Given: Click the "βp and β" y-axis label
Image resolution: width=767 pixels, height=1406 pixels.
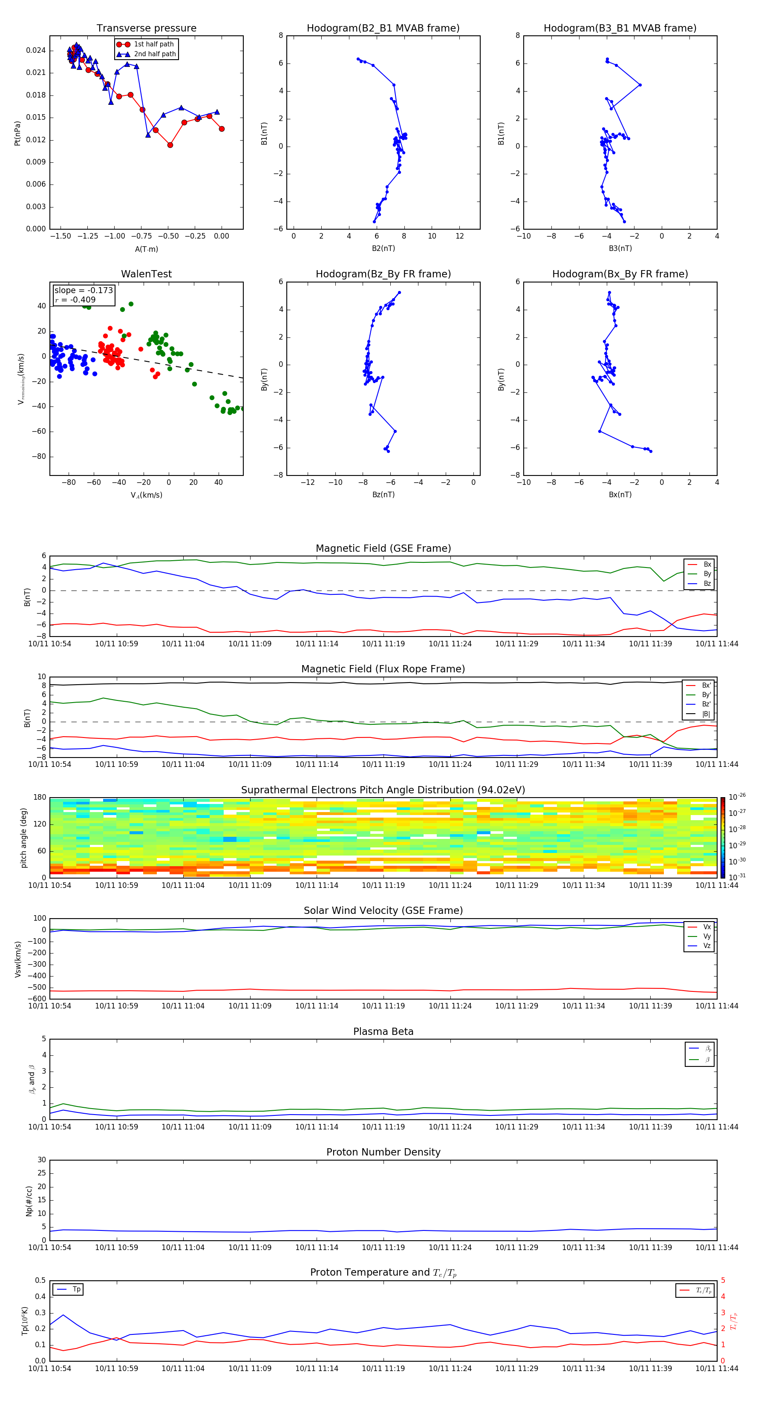Looking at the screenshot, I should (x=32, y=1079).
